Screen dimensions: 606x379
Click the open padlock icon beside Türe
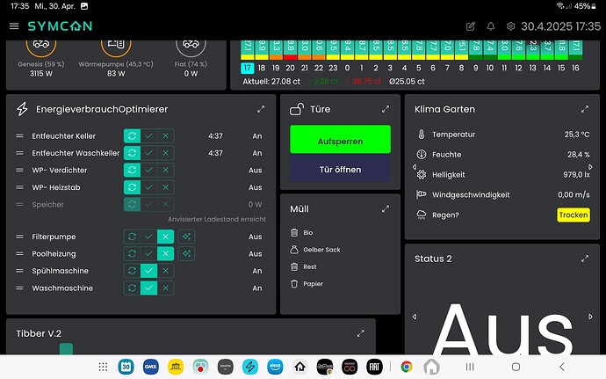coord(297,109)
